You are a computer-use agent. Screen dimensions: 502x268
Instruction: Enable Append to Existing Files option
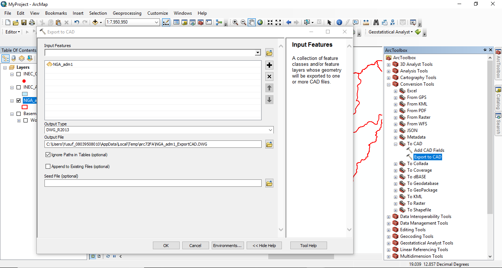[x=48, y=166]
